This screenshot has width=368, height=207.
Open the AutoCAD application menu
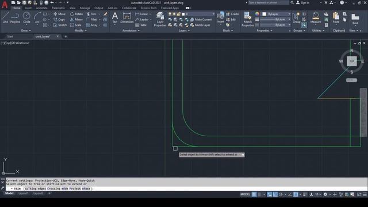coord(5,4)
